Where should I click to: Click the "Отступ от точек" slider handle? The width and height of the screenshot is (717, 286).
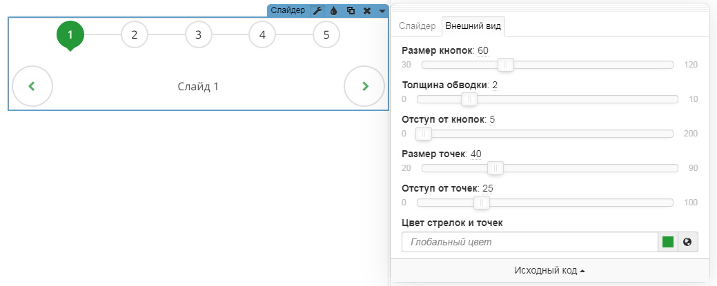tap(481, 203)
